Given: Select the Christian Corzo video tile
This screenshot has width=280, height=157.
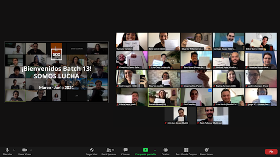Looking at the screenshot, I should [180, 115].
